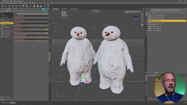This screenshot has width=187, height=105.
Task: Toggle eye for Filament Draw Options
Action: pyautogui.click(x=149, y=15)
